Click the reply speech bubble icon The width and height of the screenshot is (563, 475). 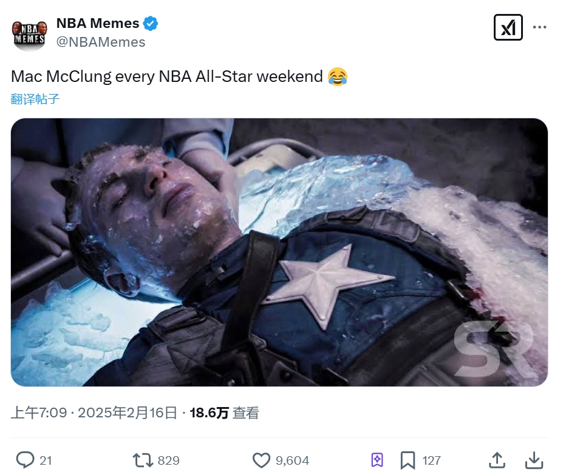pyautogui.click(x=25, y=460)
